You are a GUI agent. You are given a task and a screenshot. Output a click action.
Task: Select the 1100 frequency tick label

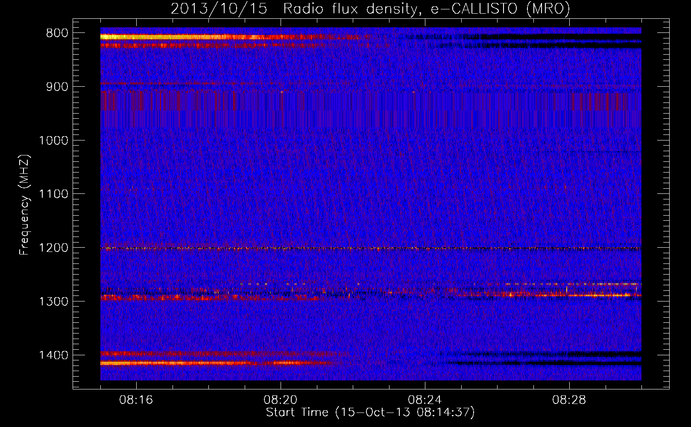(54, 194)
